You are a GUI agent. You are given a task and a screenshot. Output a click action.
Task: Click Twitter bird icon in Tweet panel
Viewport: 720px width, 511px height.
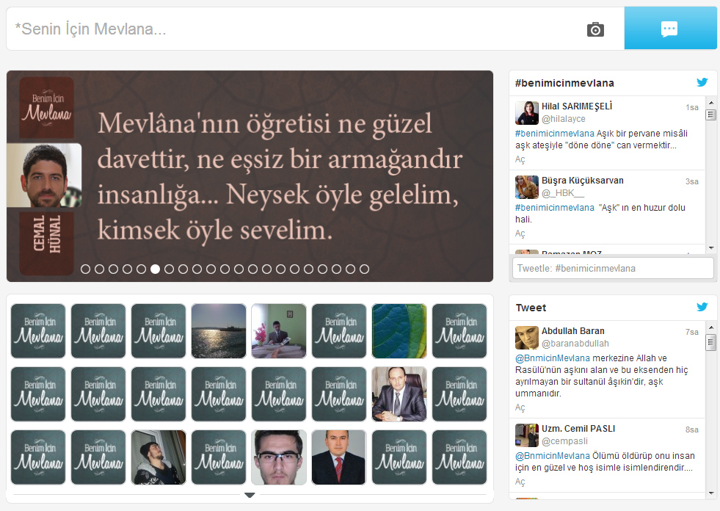coord(702,307)
